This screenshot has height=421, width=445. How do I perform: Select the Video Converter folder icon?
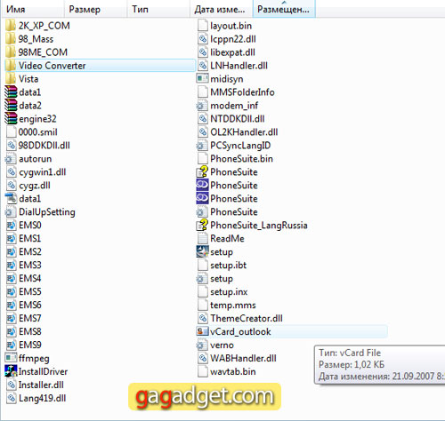click(11, 66)
